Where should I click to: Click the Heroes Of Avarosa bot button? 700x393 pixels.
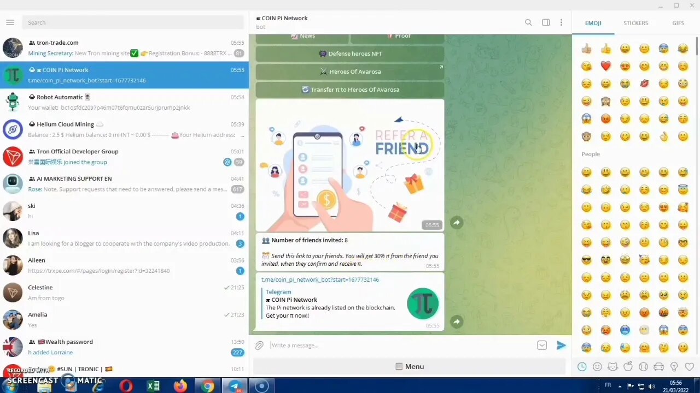pos(350,72)
